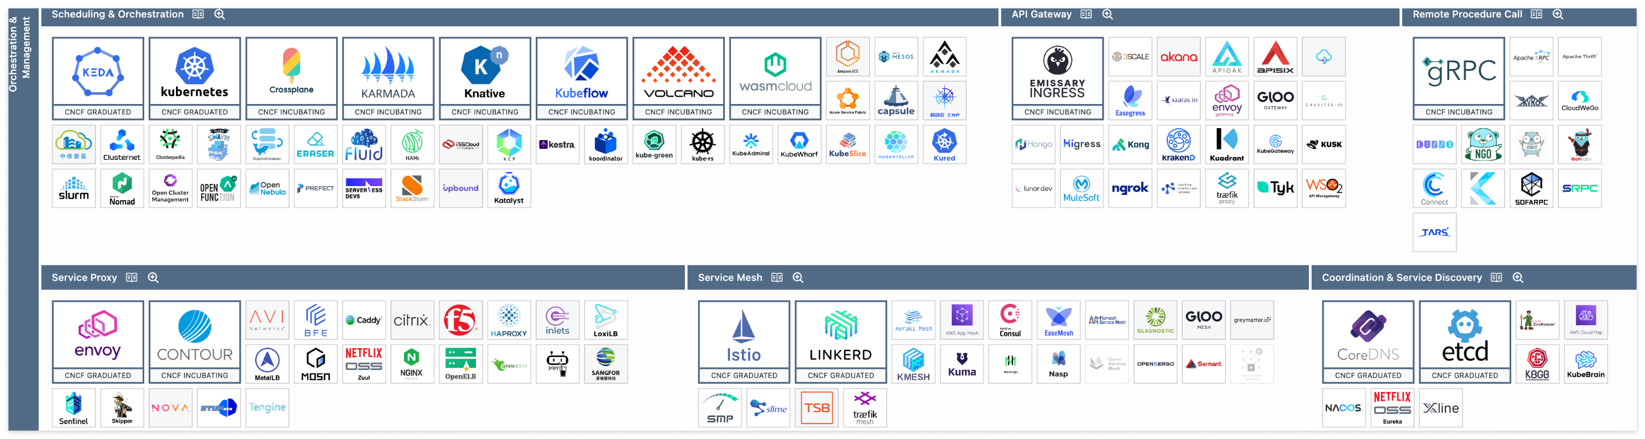Click Coordination & Service Discovery heading
1645x439 pixels.
1402,278
